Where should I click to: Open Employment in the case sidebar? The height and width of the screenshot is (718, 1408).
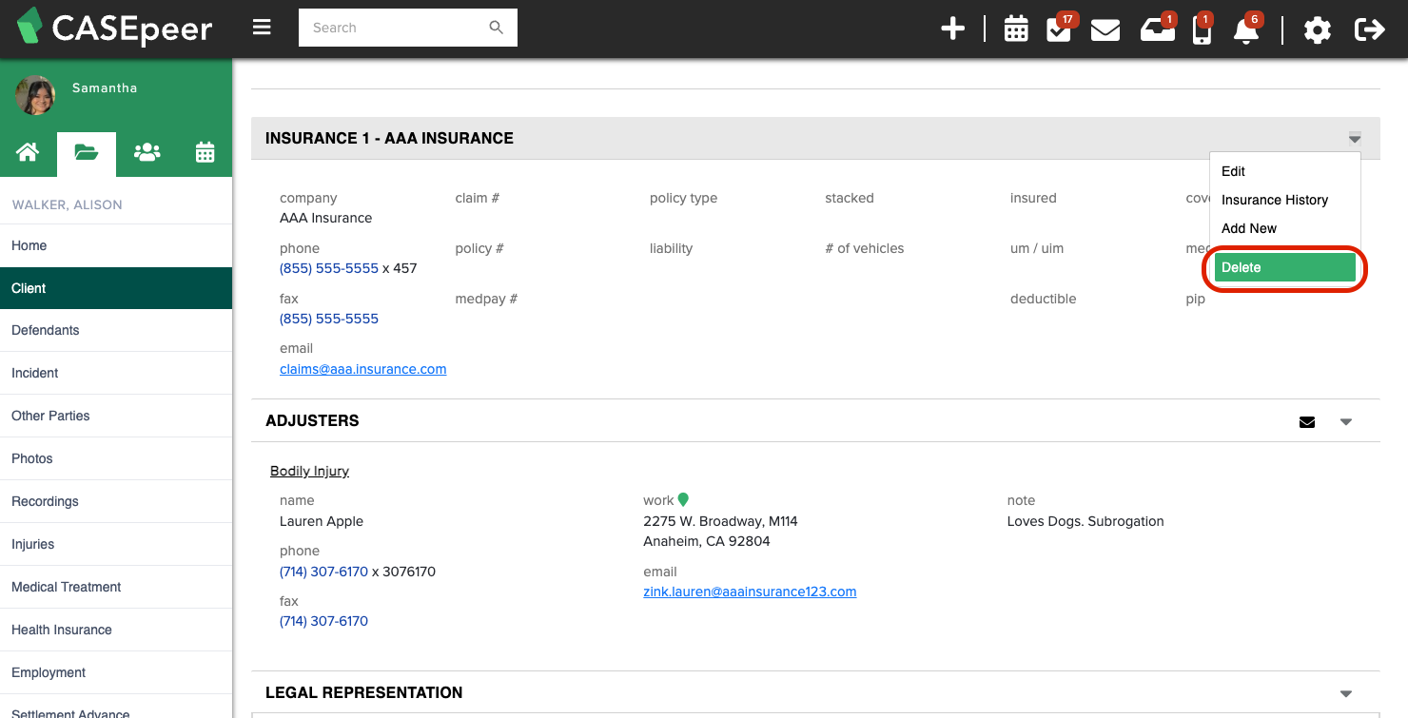(116, 672)
